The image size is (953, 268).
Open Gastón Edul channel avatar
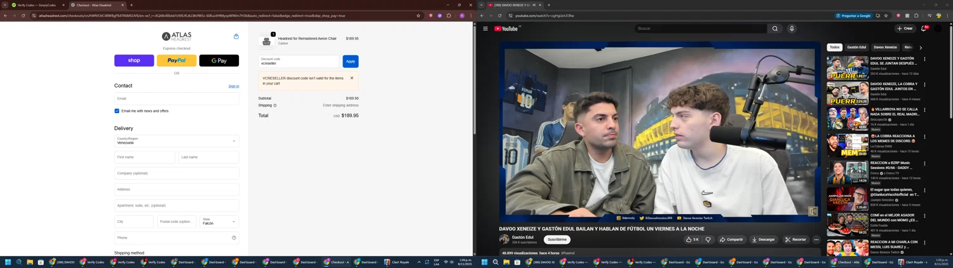(504, 239)
